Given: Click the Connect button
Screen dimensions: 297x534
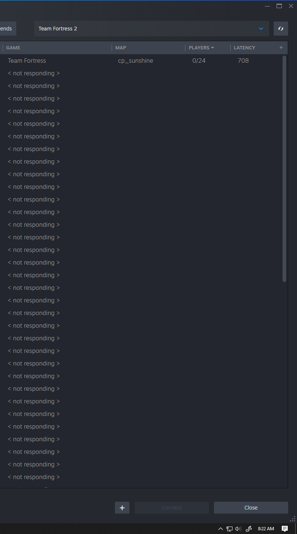Looking at the screenshot, I should (172, 508).
